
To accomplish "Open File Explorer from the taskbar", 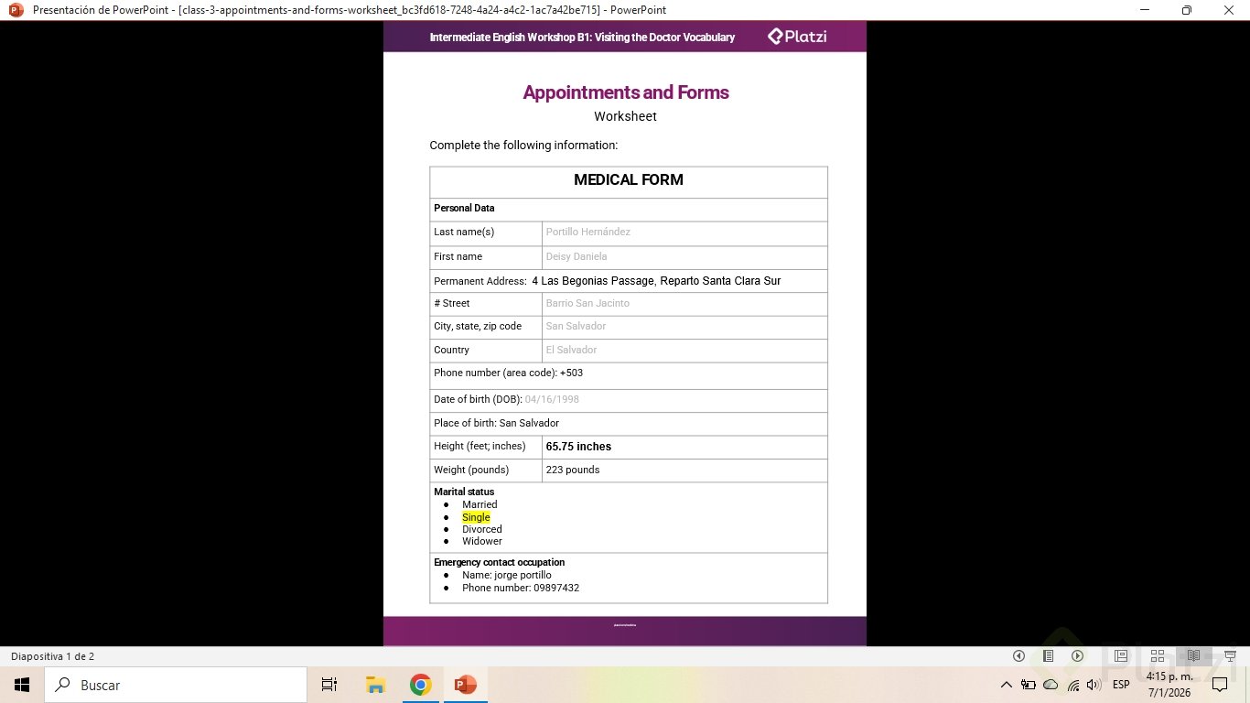I will pos(375,685).
